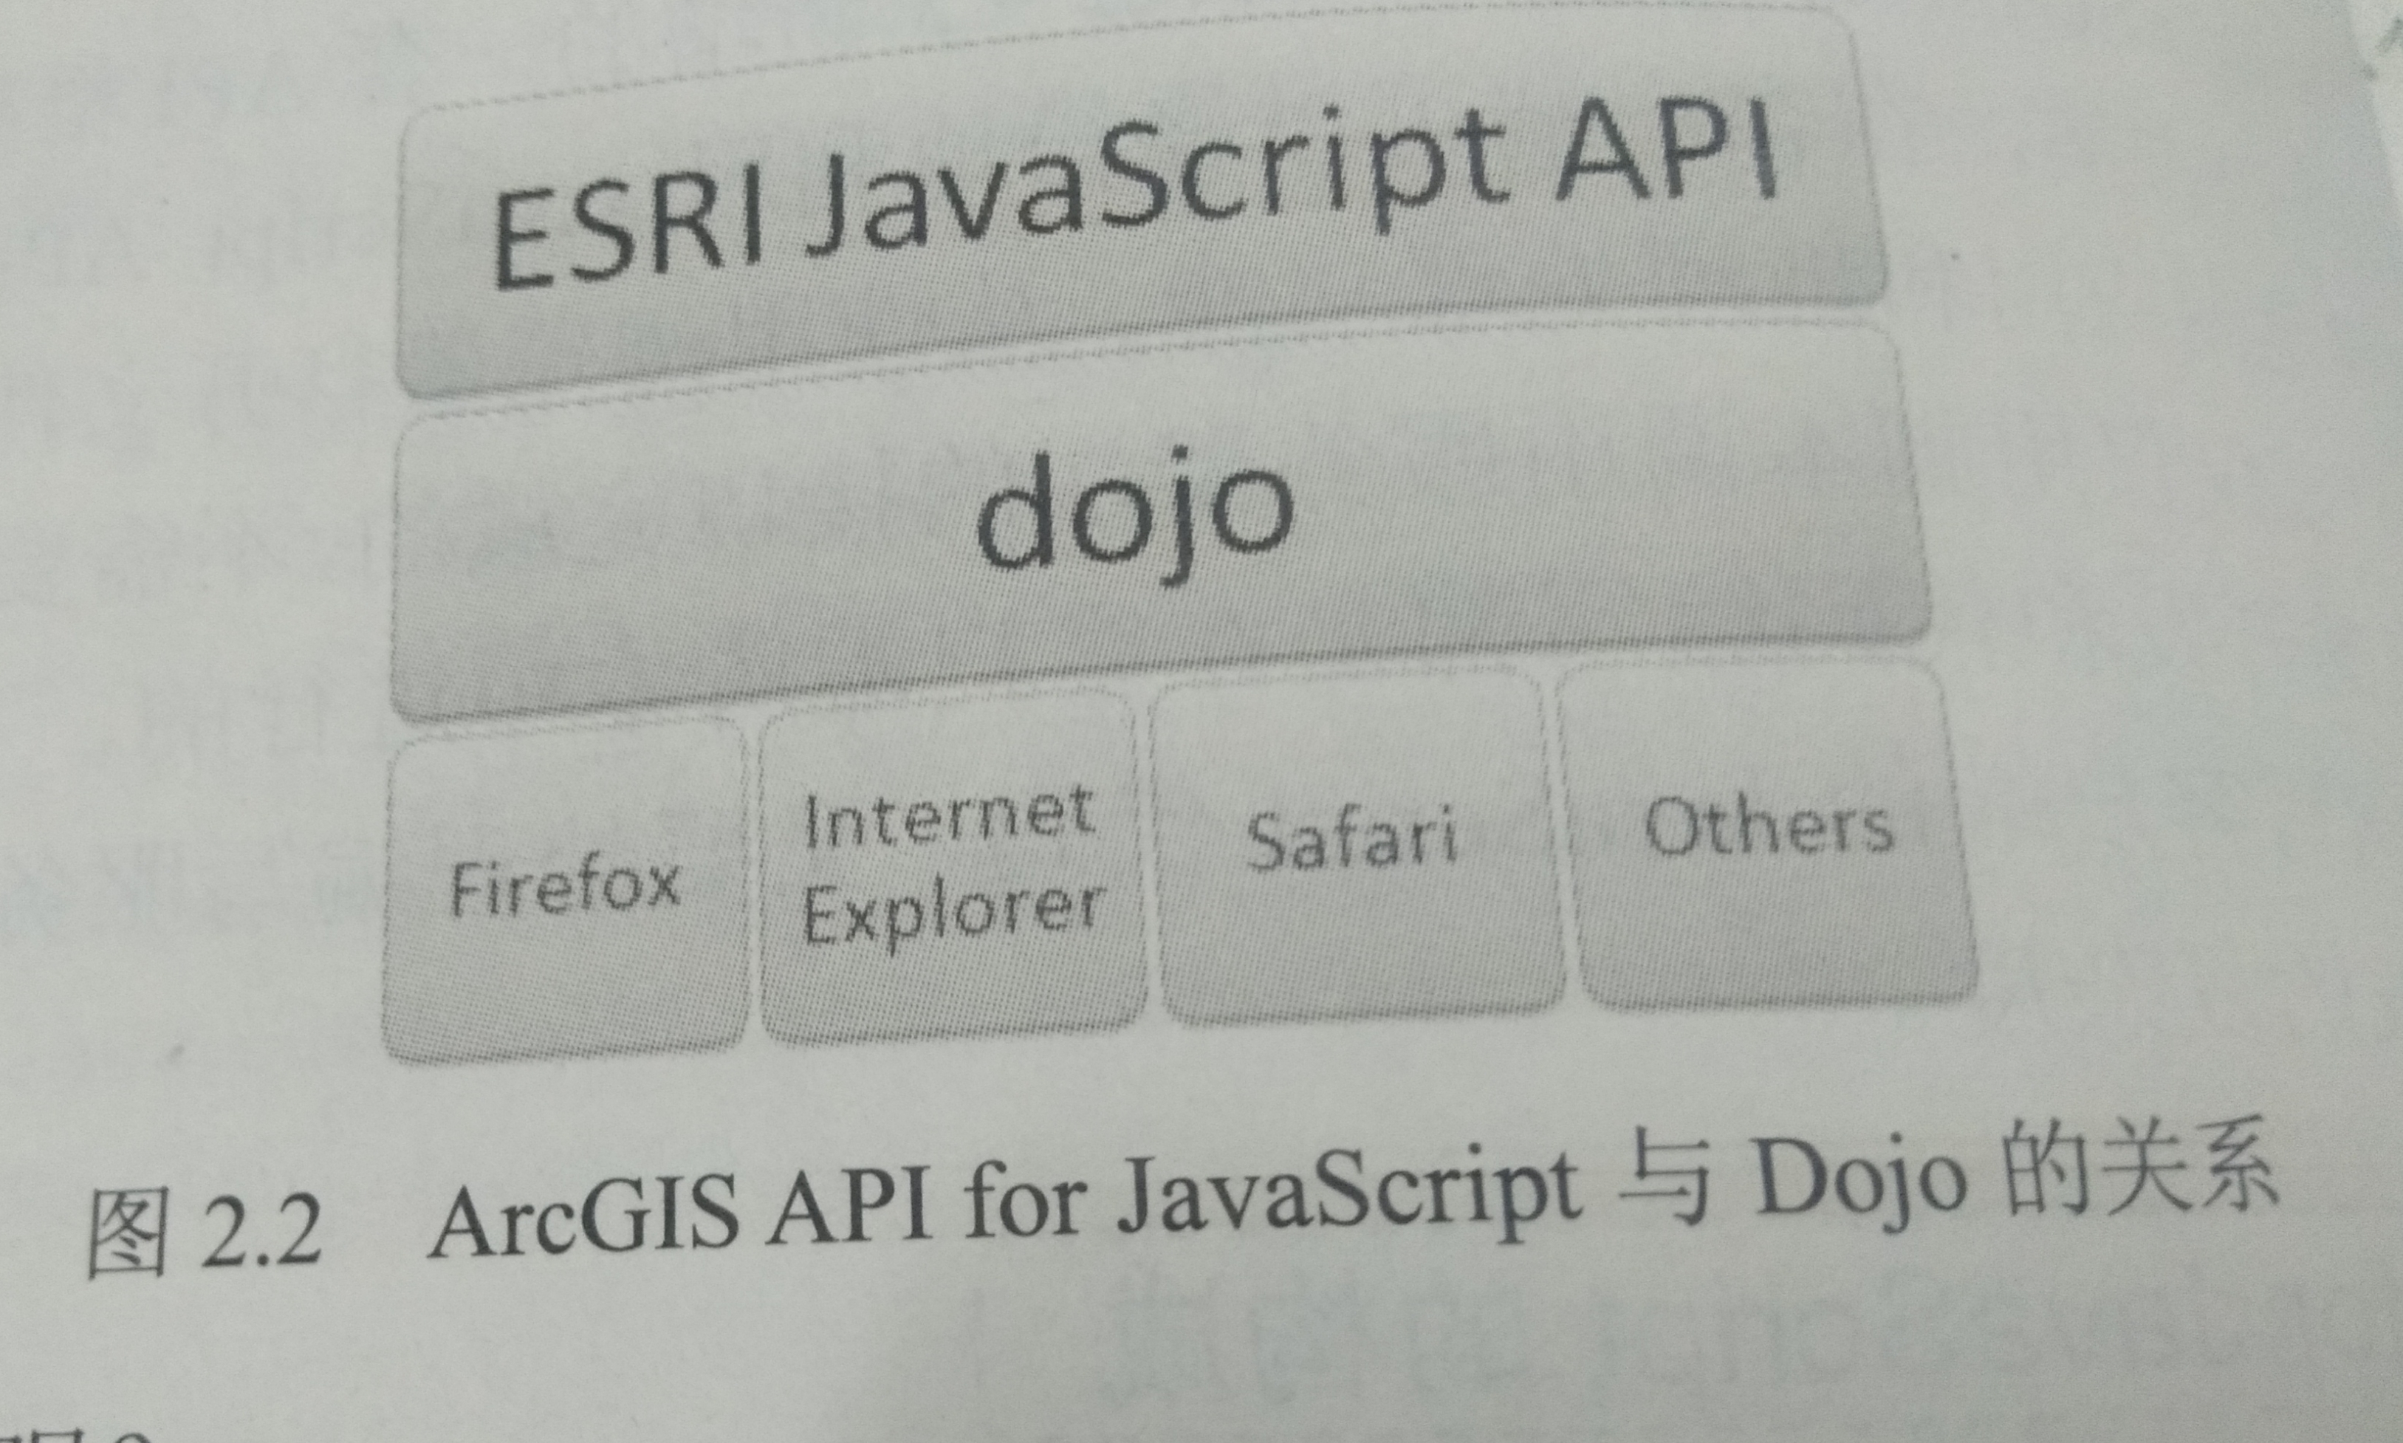
Task: Click the word Explorer in the browser box
Action: pos(953,914)
